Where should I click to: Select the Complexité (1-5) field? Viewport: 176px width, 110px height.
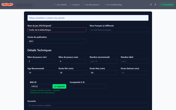[x=88, y=86]
